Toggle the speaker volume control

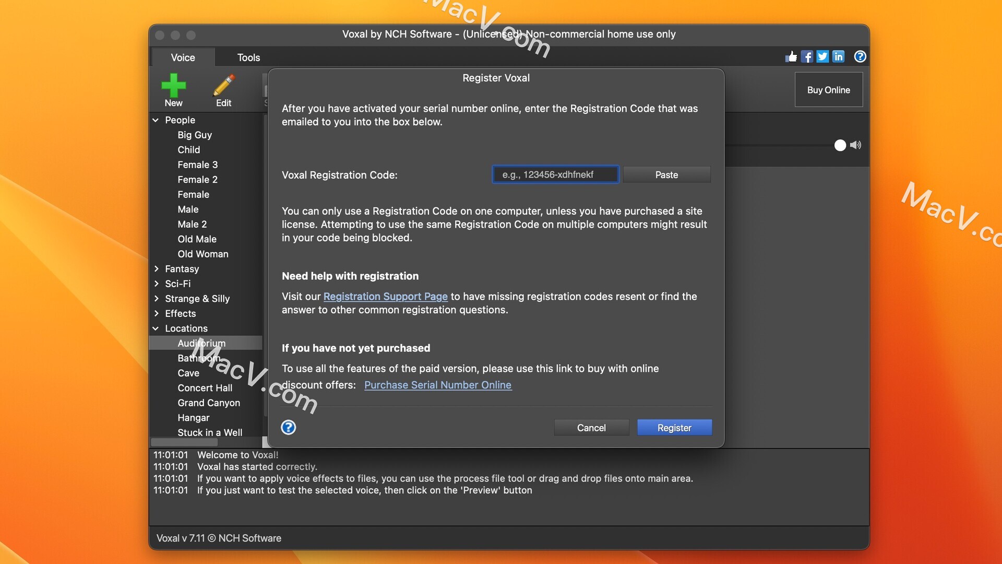[855, 145]
